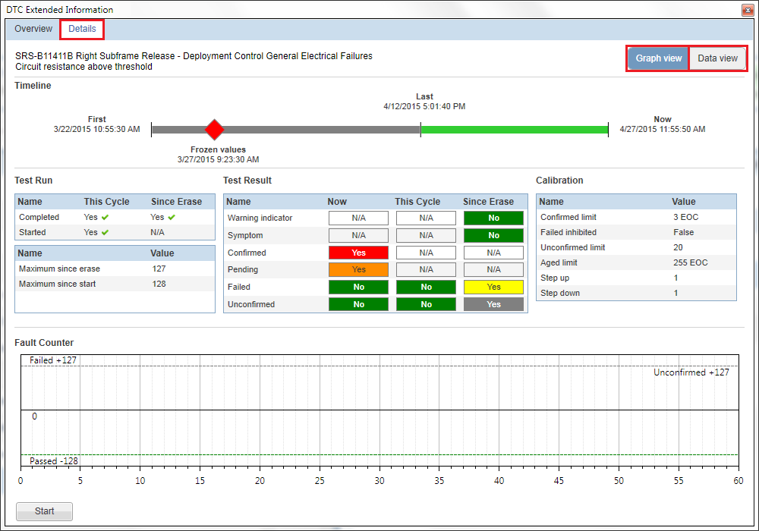Select Graph view button
Screen dimensions: 759x531
658,58
